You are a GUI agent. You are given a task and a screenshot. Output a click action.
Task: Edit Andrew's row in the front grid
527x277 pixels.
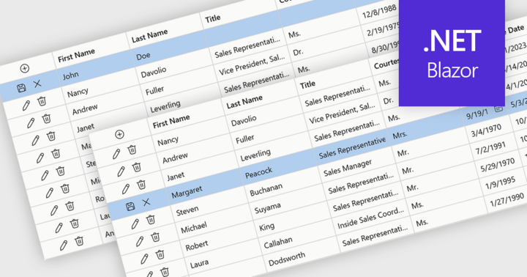pos(121,171)
